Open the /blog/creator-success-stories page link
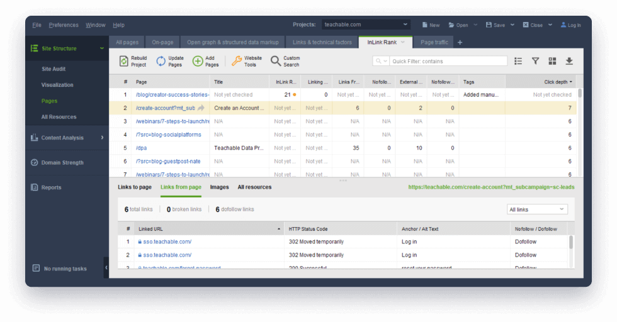The height and width of the screenshot is (322, 617). coord(173,95)
